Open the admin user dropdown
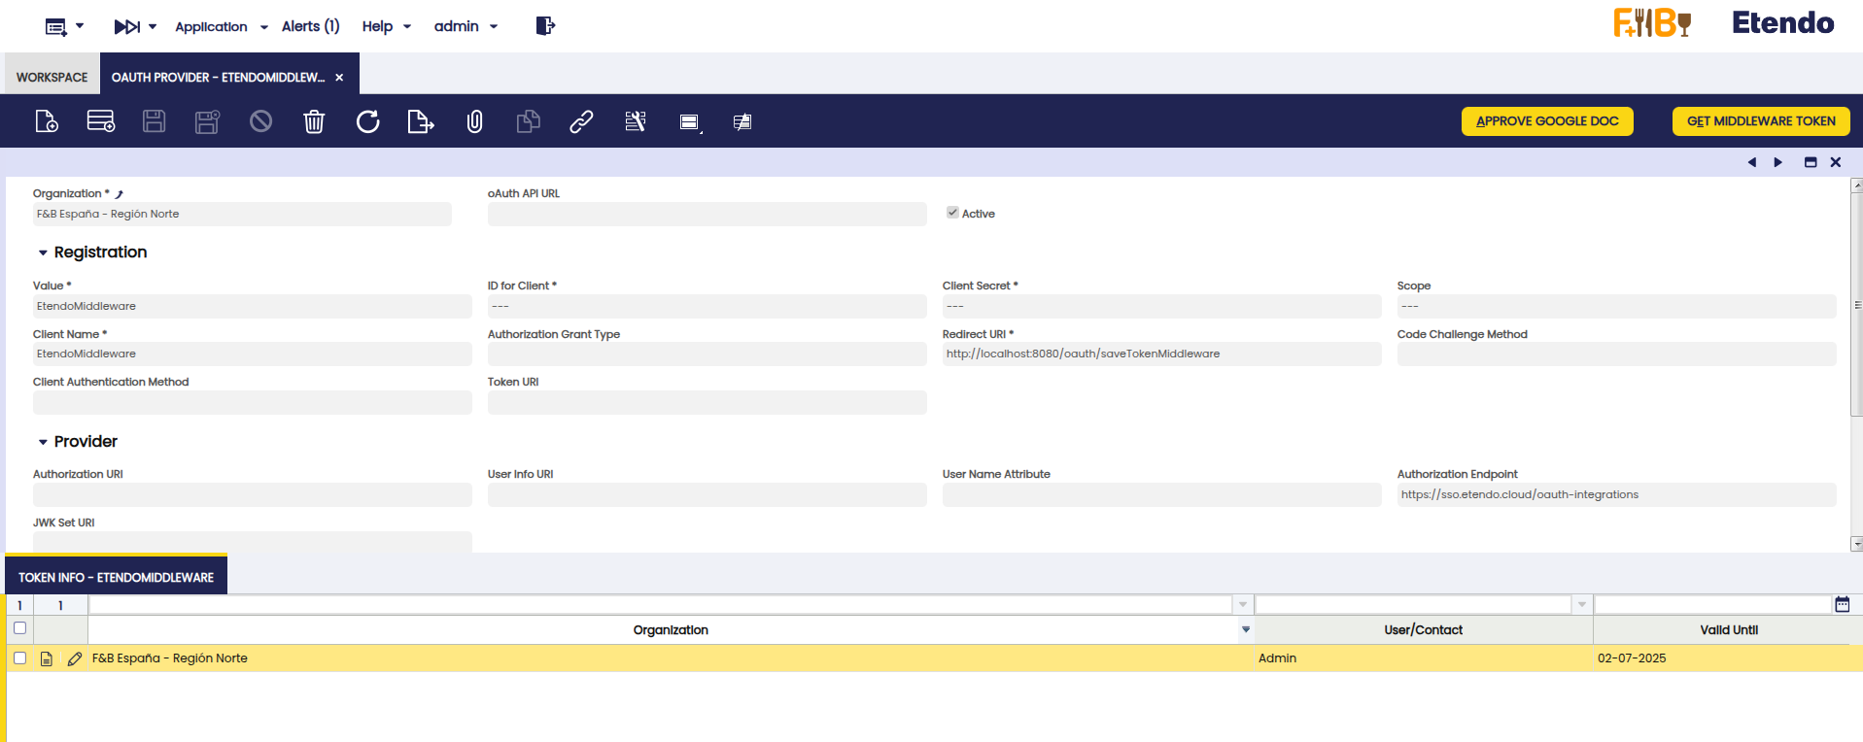Viewport: 1863px width, 742px height. click(466, 27)
